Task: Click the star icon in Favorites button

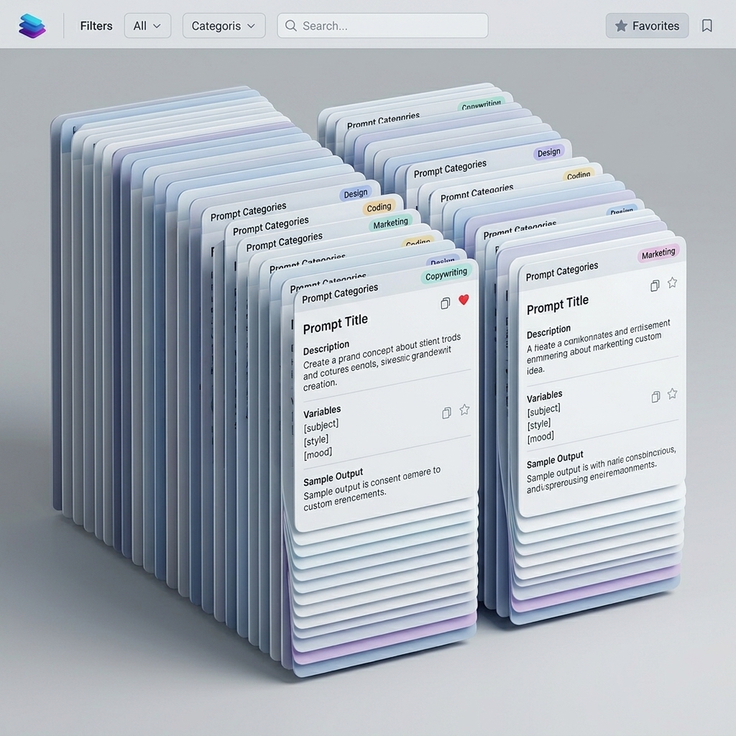Action: pos(620,26)
